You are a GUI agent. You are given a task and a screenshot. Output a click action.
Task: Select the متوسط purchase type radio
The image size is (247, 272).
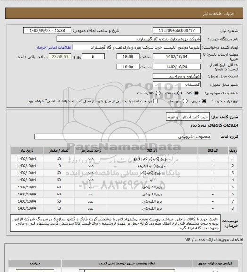pyautogui.click(x=185, y=101)
